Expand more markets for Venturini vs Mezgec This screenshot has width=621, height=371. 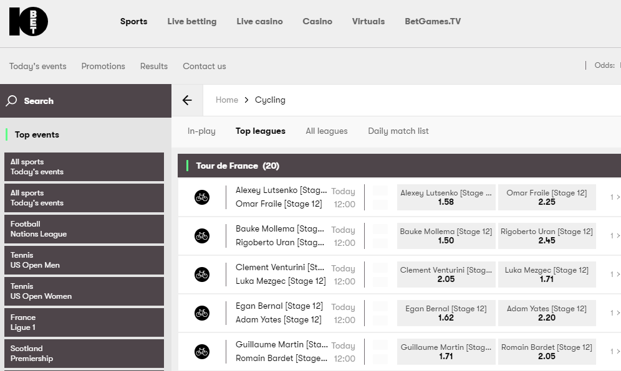(x=615, y=274)
